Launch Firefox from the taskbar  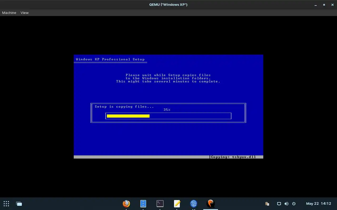click(126, 203)
